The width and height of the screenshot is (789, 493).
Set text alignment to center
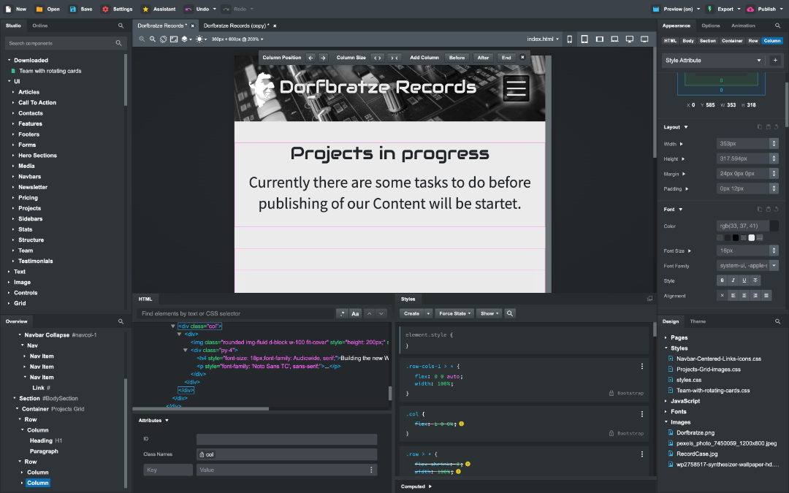pos(744,296)
